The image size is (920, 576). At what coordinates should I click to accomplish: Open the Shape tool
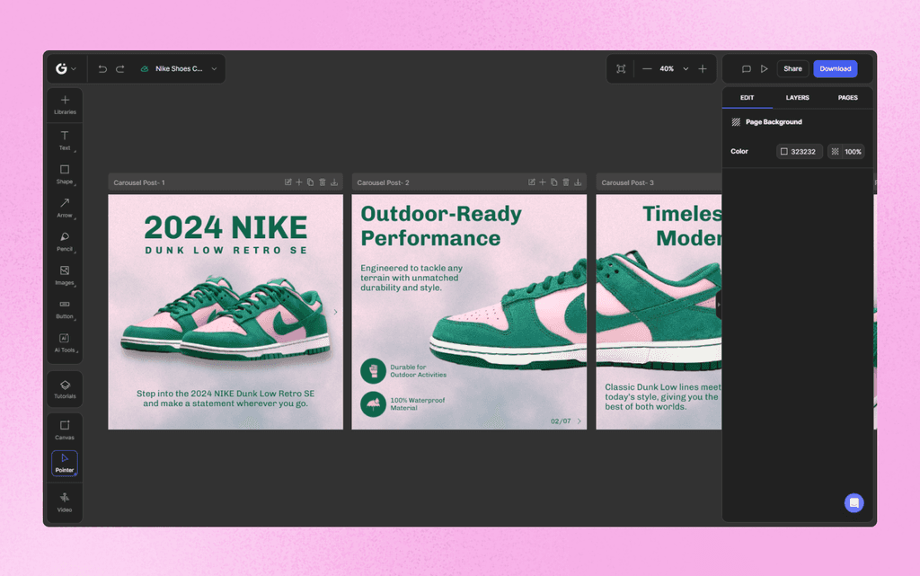64,174
